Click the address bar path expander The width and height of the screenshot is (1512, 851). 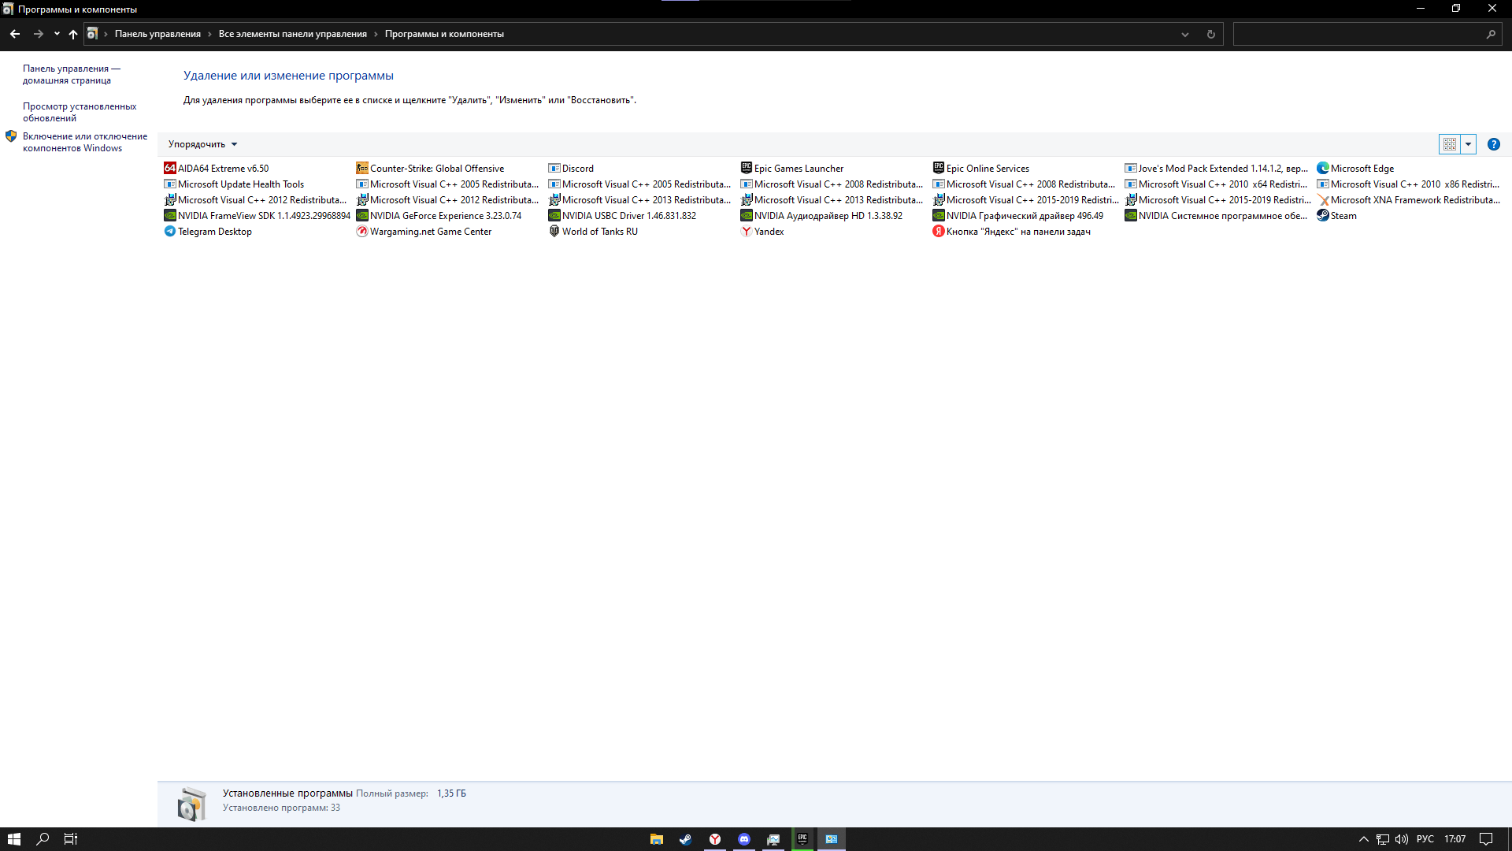(1185, 35)
